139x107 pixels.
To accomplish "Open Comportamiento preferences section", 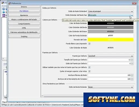I will (x=24, y=24).
